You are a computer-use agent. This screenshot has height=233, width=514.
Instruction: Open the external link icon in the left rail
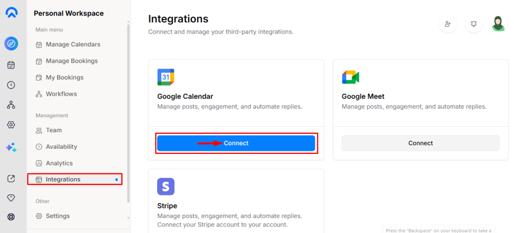[x=11, y=178]
